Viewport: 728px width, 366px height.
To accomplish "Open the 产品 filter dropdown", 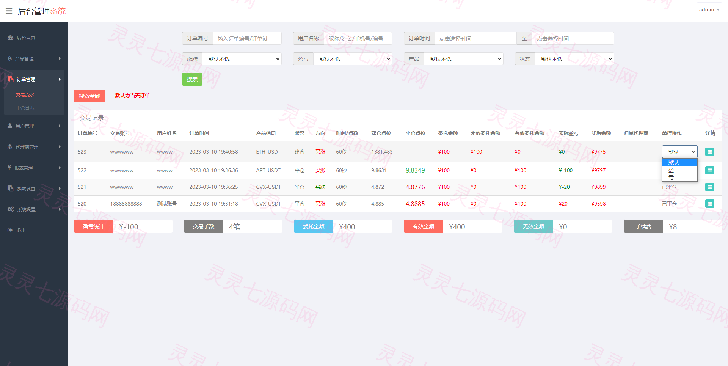I will coord(463,59).
